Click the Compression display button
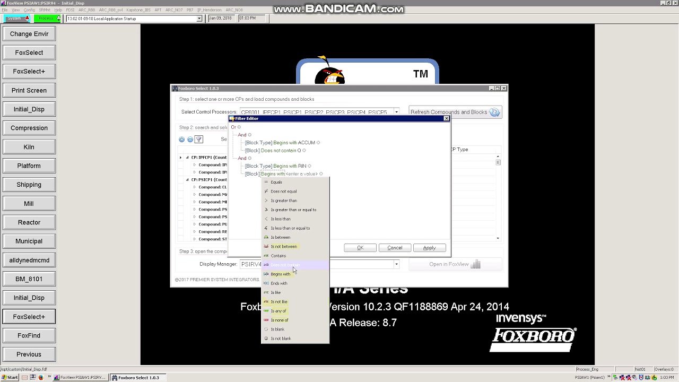 29,128
